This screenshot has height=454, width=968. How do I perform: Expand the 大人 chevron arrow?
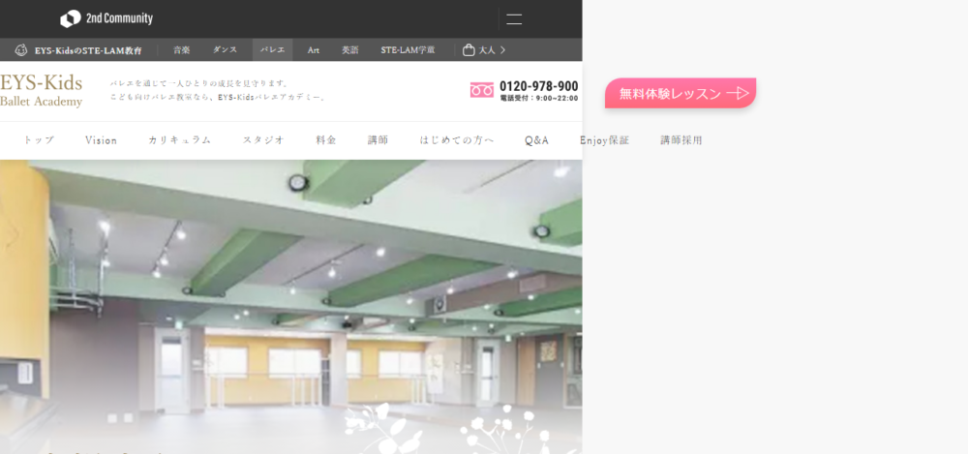click(x=502, y=50)
